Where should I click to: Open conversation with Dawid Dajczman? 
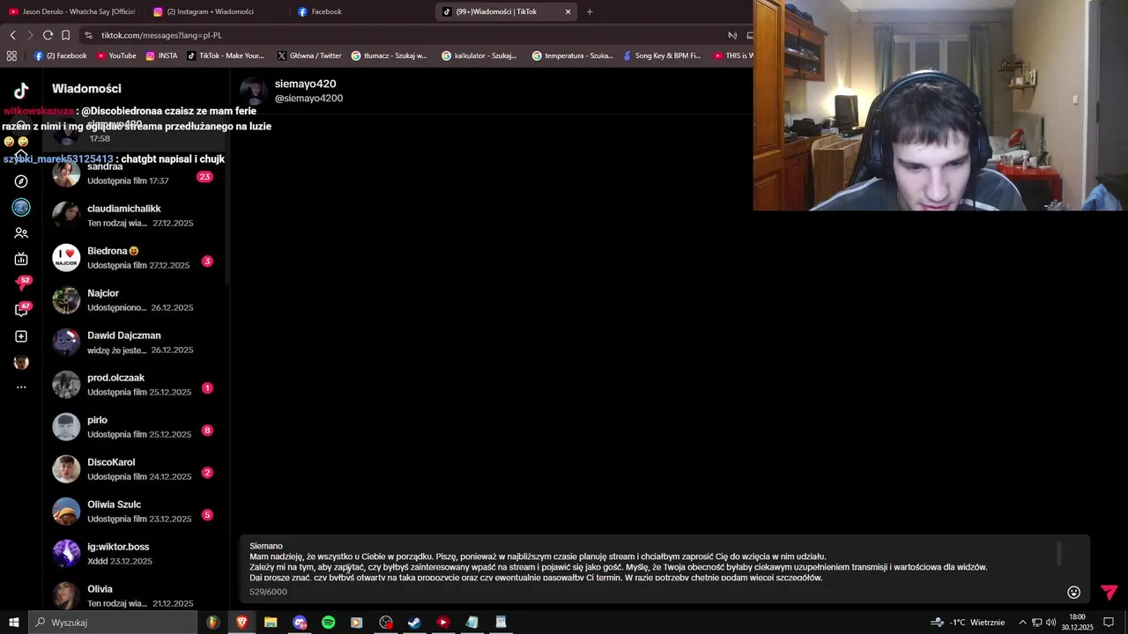point(137,343)
